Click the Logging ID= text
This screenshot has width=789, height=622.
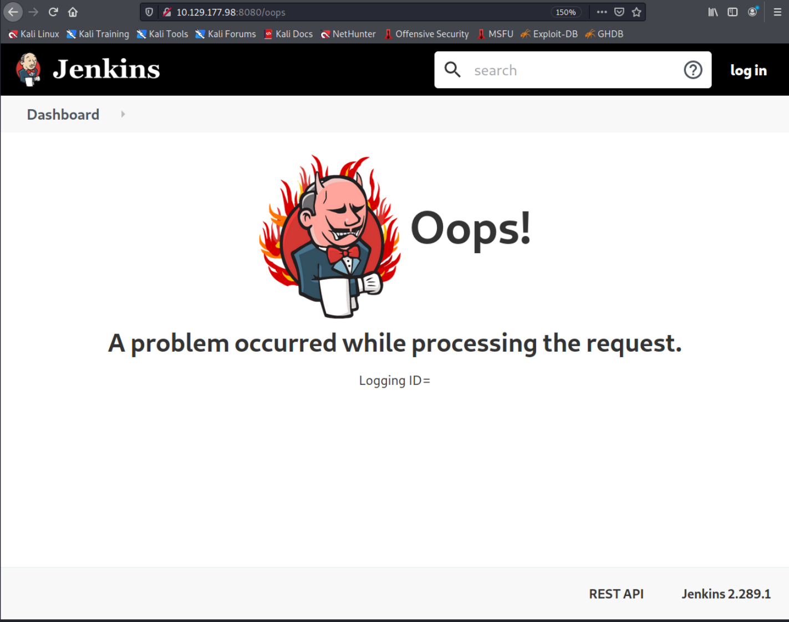click(x=394, y=381)
